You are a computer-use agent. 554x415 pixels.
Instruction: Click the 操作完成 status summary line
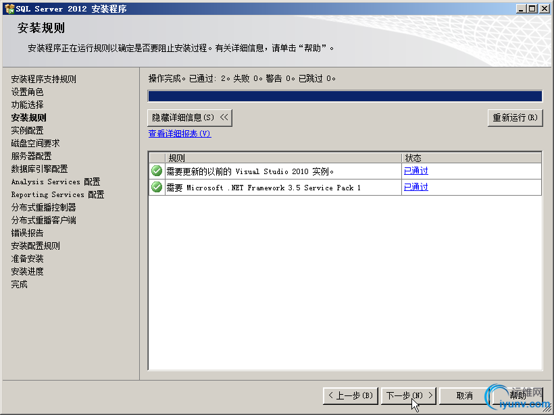pos(242,78)
